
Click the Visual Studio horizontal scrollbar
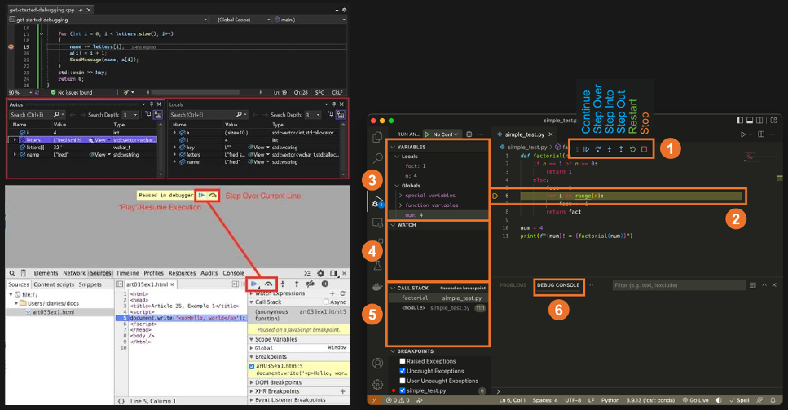click(x=205, y=92)
